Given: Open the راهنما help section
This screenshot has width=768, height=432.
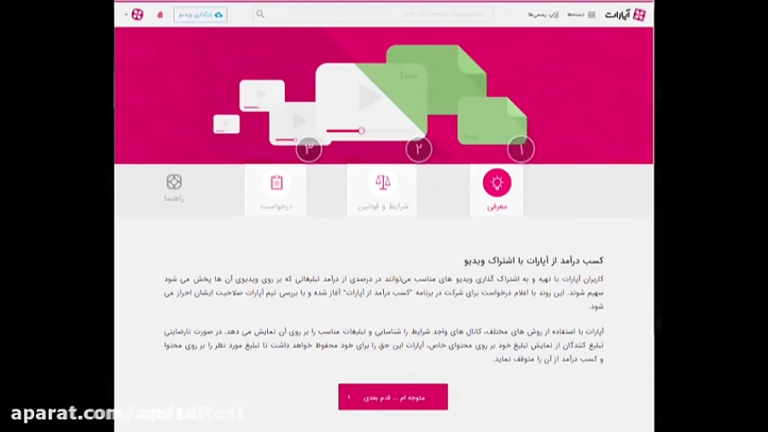Looking at the screenshot, I should point(174,188).
